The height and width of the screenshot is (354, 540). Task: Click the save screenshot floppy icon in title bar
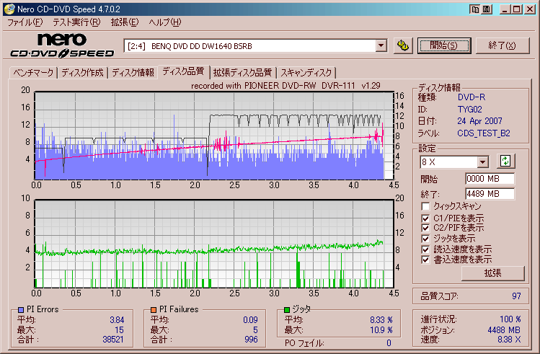point(486,9)
